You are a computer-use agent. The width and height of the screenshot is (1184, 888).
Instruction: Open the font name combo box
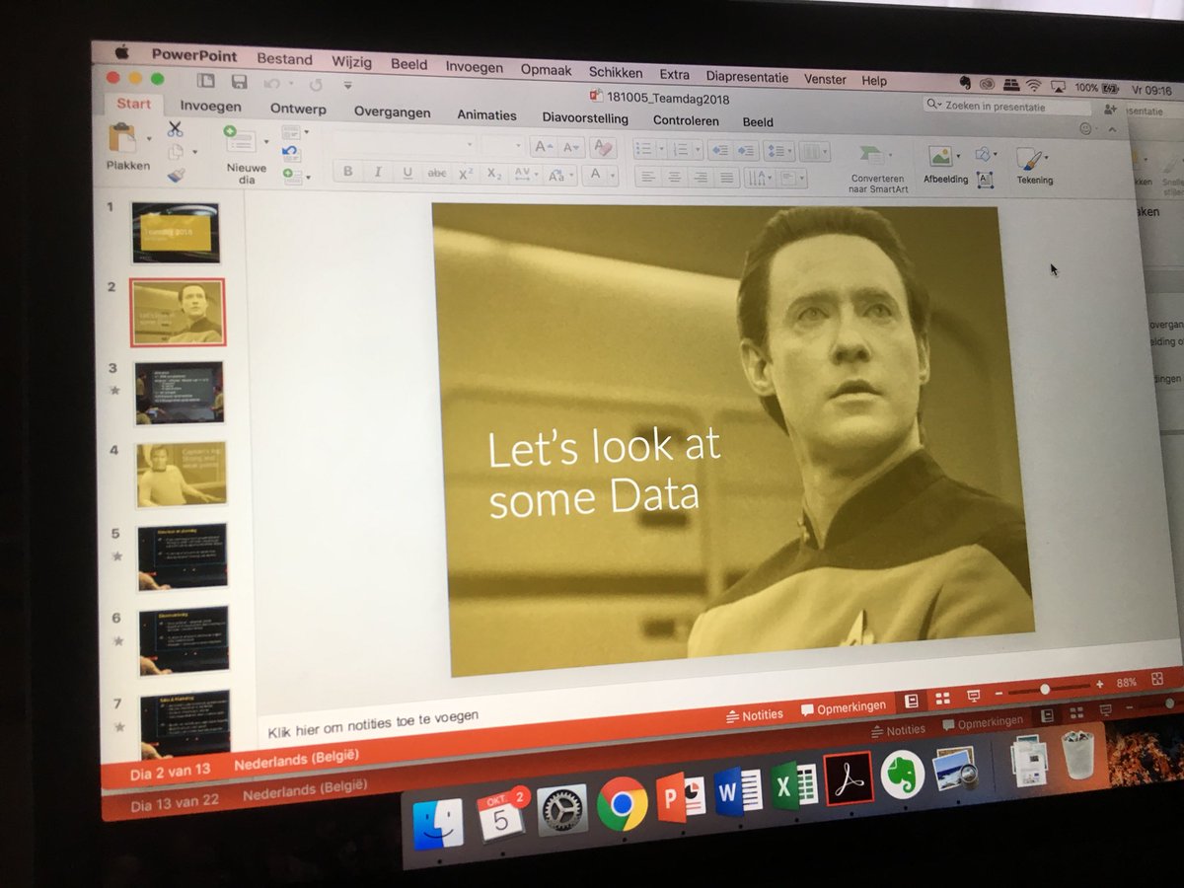(404, 144)
